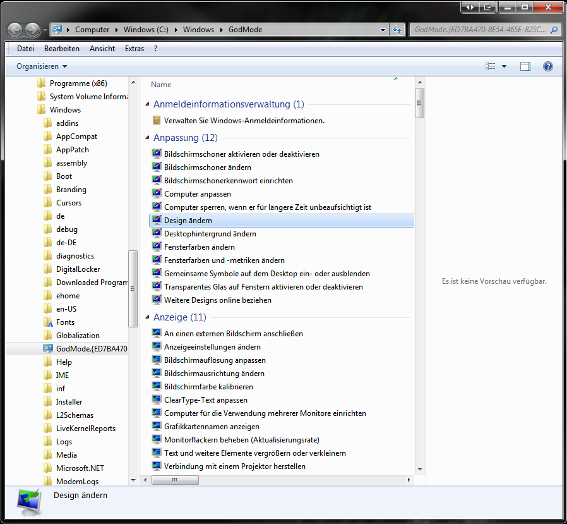Screen dimensions: 567x524
Task: Open An einen externen Bildschirm anschließen
Action: 233,334
